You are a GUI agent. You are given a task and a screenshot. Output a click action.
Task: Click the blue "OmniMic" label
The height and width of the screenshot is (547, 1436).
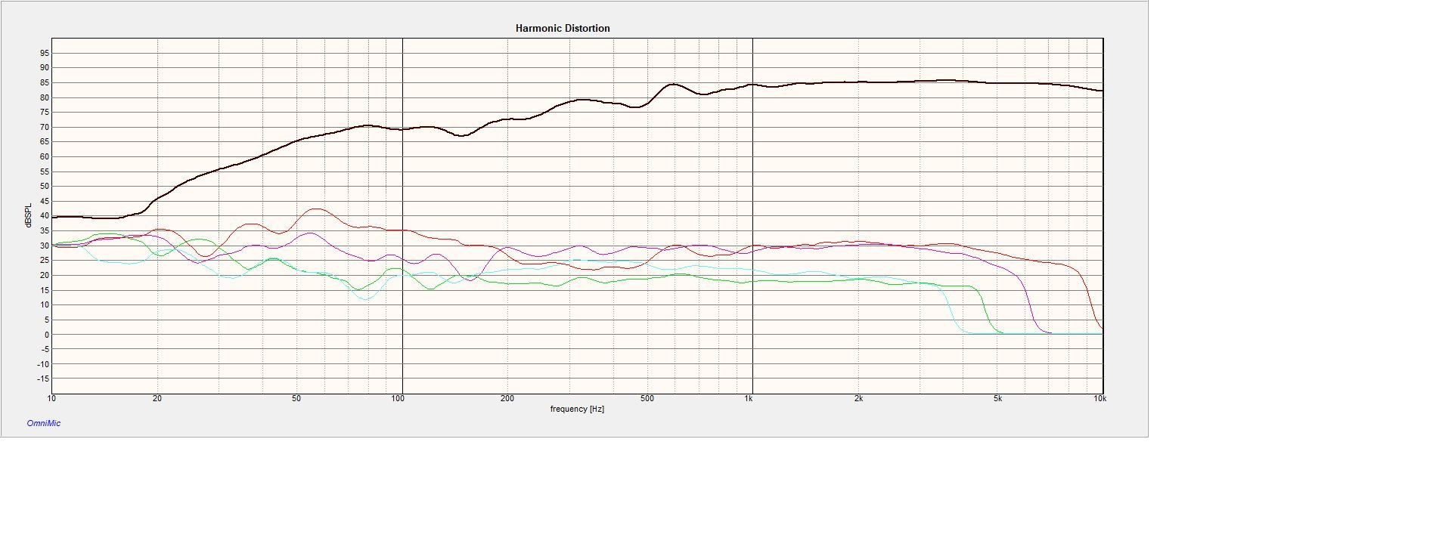tap(44, 423)
